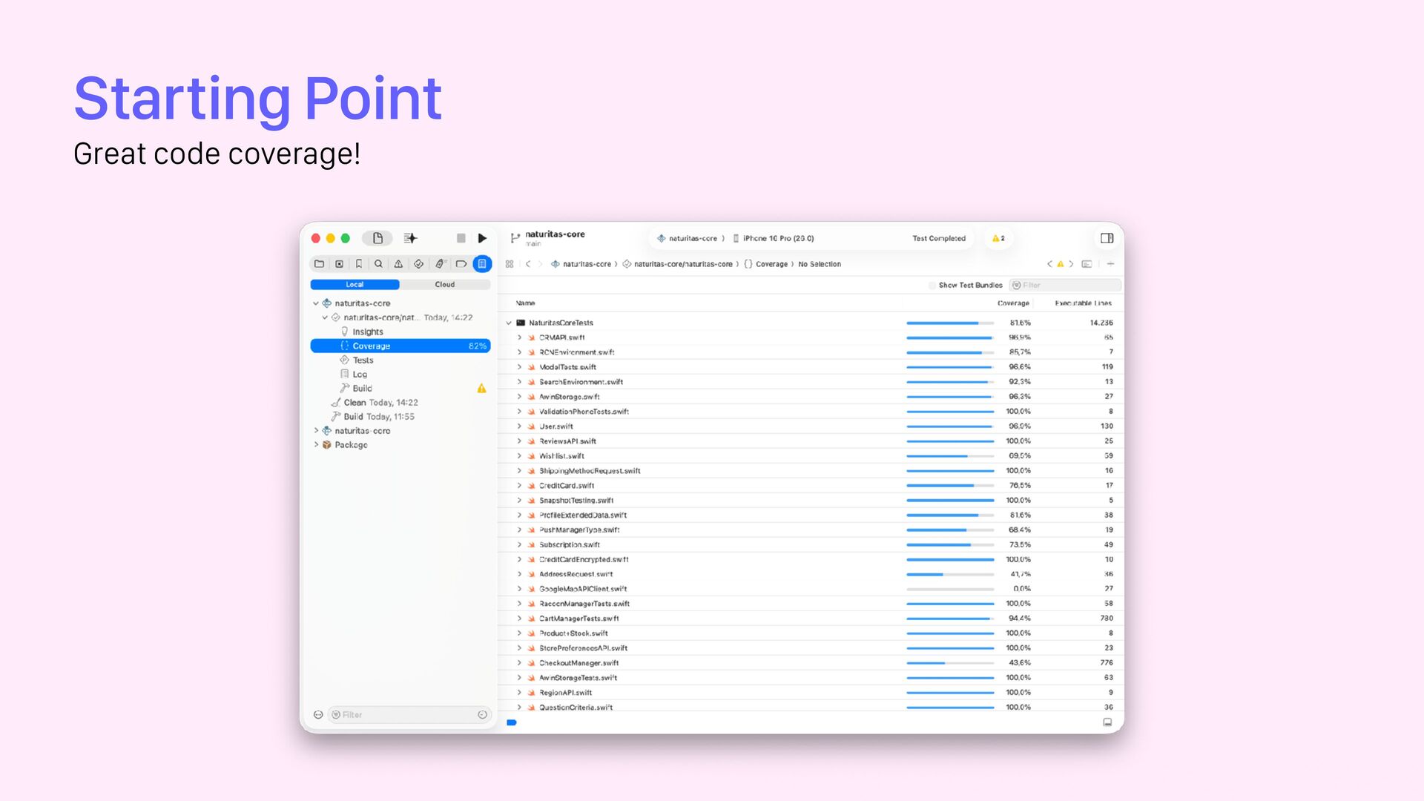
Task: Click the Coverage column header
Action: [x=1012, y=303]
